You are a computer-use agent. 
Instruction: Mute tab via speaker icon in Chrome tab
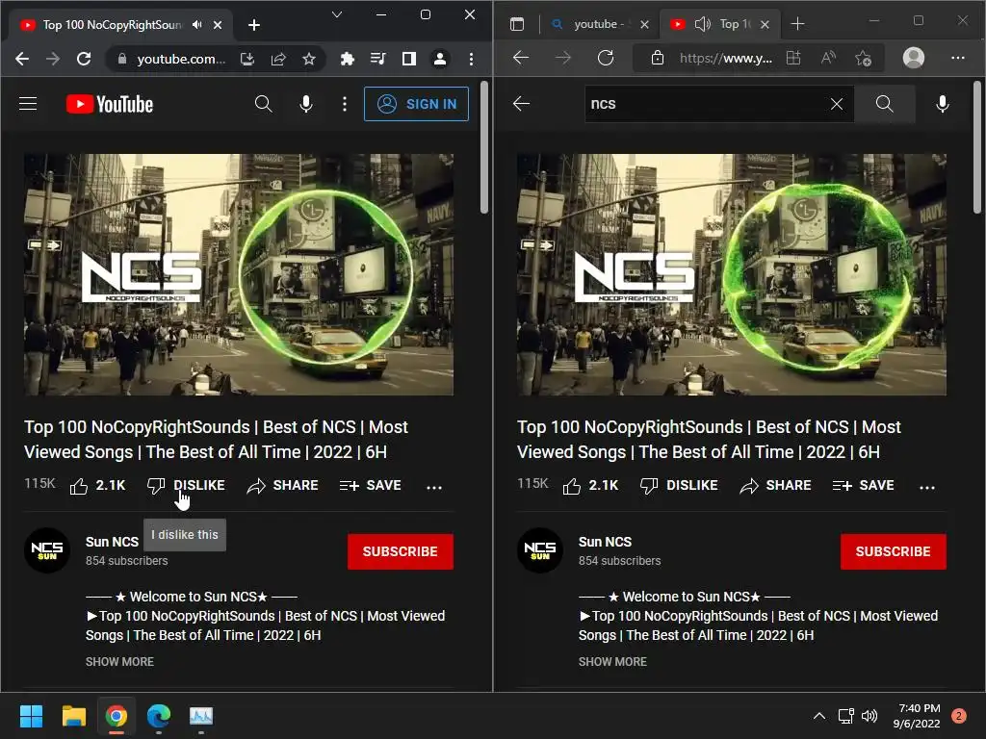click(197, 24)
